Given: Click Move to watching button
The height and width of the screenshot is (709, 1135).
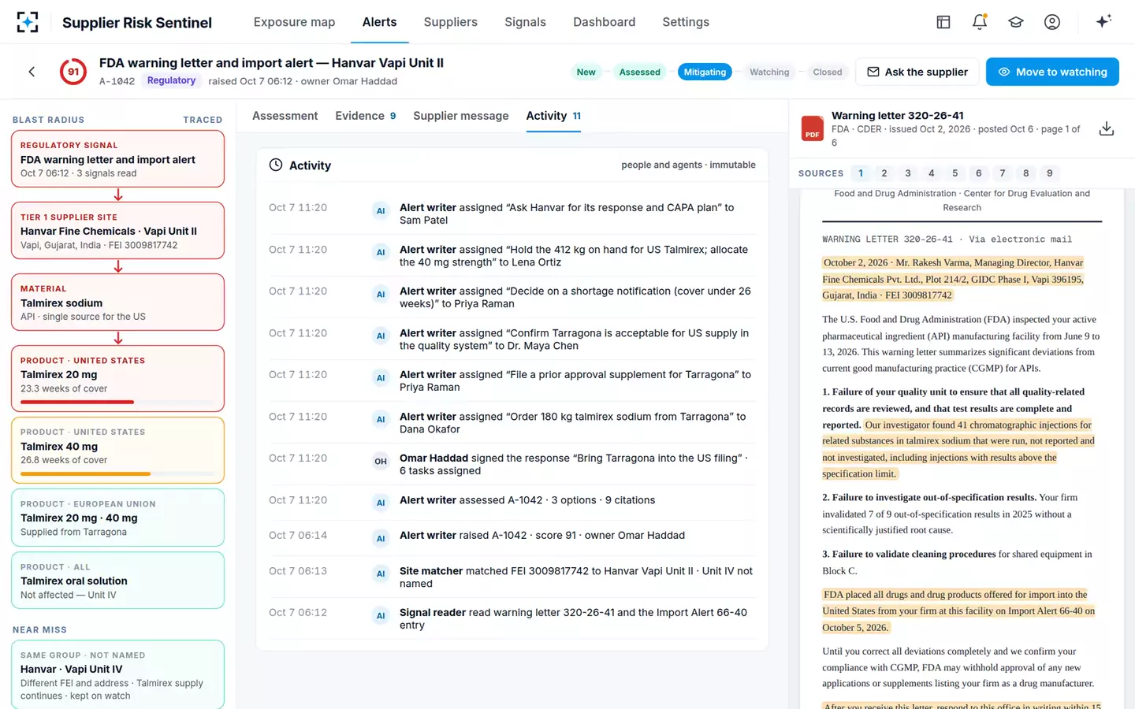Looking at the screenshot, I should (x=1052, y=72).
